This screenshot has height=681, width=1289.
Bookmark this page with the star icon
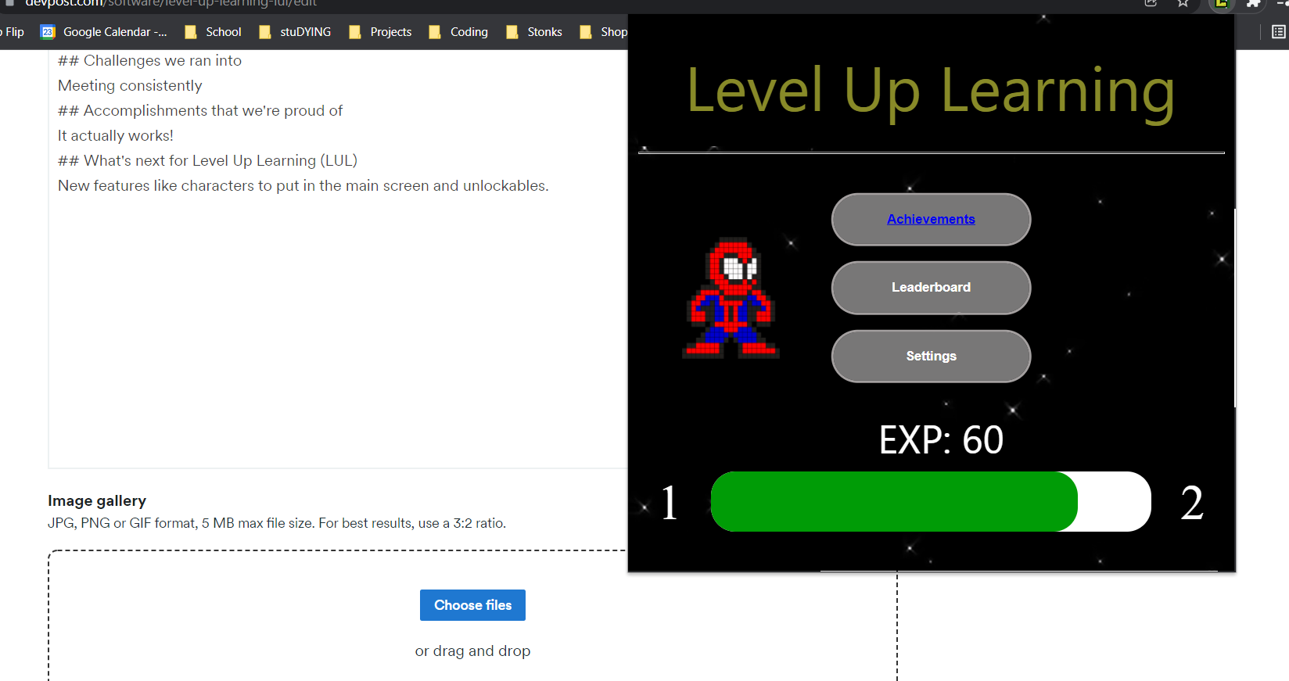click(x=1183, y=4)
